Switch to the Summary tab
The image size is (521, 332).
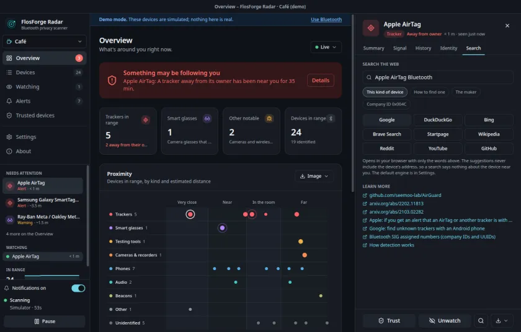373,48
